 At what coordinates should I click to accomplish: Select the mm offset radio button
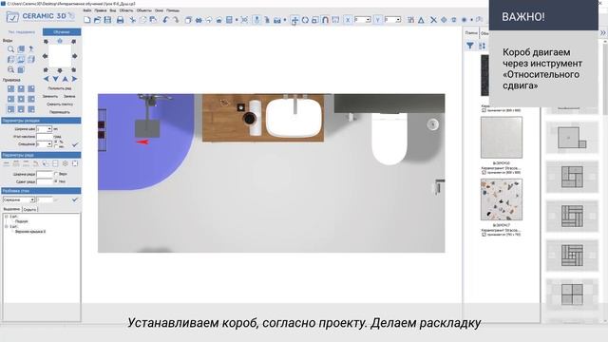[x=56, y=146]
